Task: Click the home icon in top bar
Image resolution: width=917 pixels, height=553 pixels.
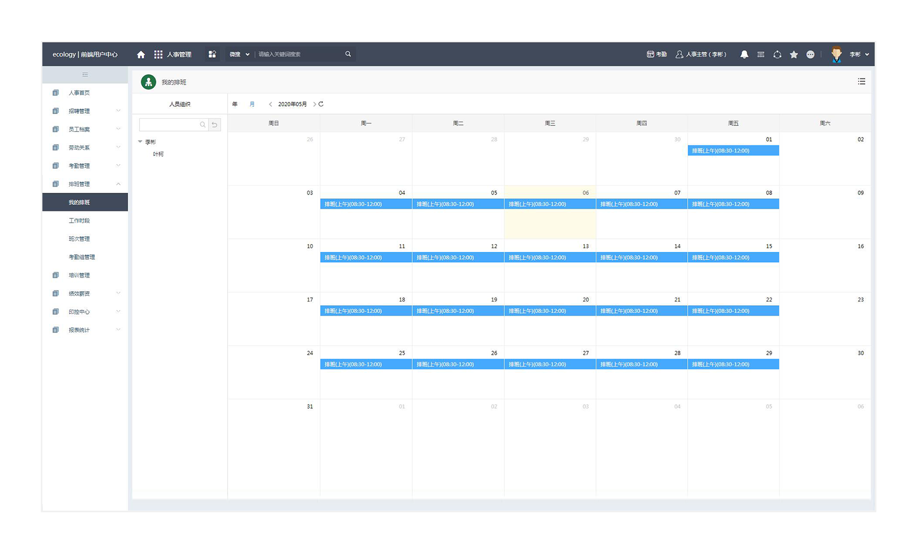Action: (141, 54)
